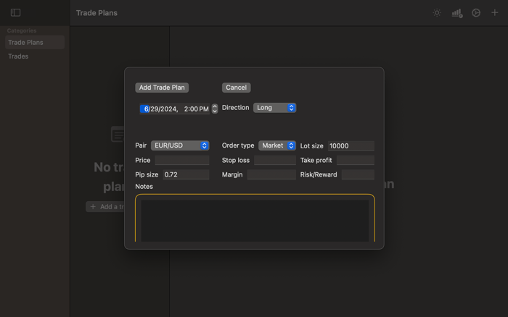
Task: Click the time portion 2:00 PM
Action: point(196,109)
